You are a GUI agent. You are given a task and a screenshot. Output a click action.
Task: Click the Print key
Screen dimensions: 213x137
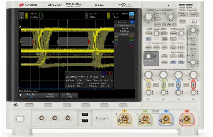click(181, 48)
